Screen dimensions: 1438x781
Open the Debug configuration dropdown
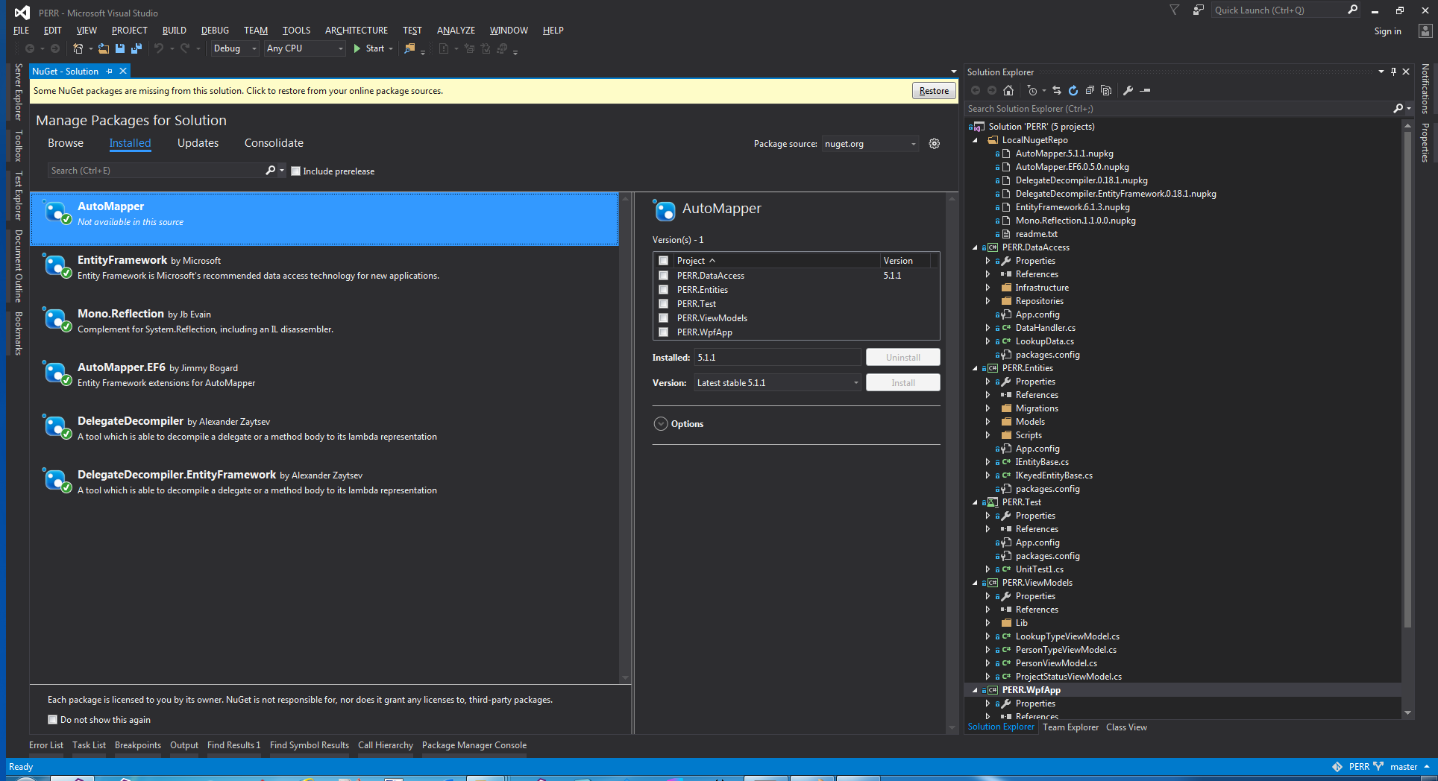click(235, 48)
